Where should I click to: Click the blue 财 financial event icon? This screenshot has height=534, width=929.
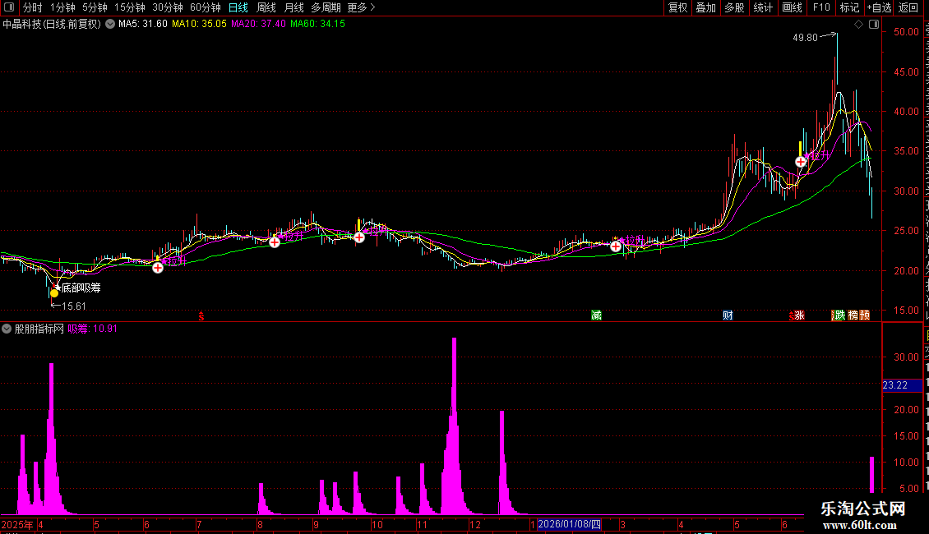(728, 315)
